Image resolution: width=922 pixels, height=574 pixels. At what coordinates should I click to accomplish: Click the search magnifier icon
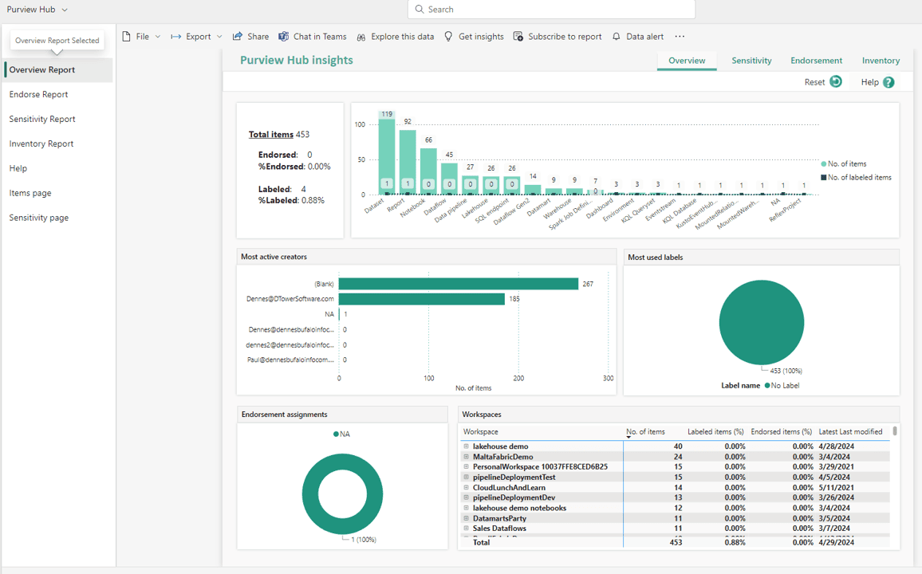pyautogui.click(x=420, y=10)
